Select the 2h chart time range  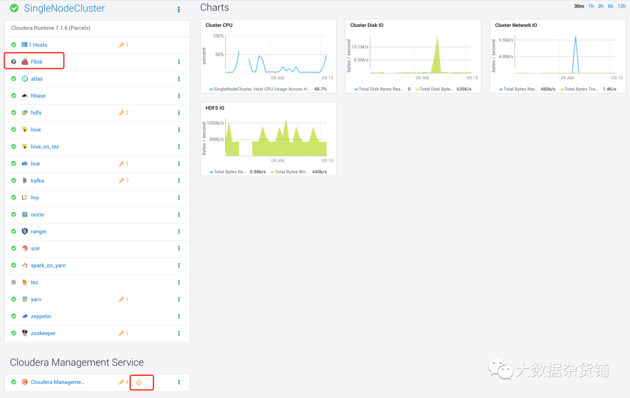(601, 6)
